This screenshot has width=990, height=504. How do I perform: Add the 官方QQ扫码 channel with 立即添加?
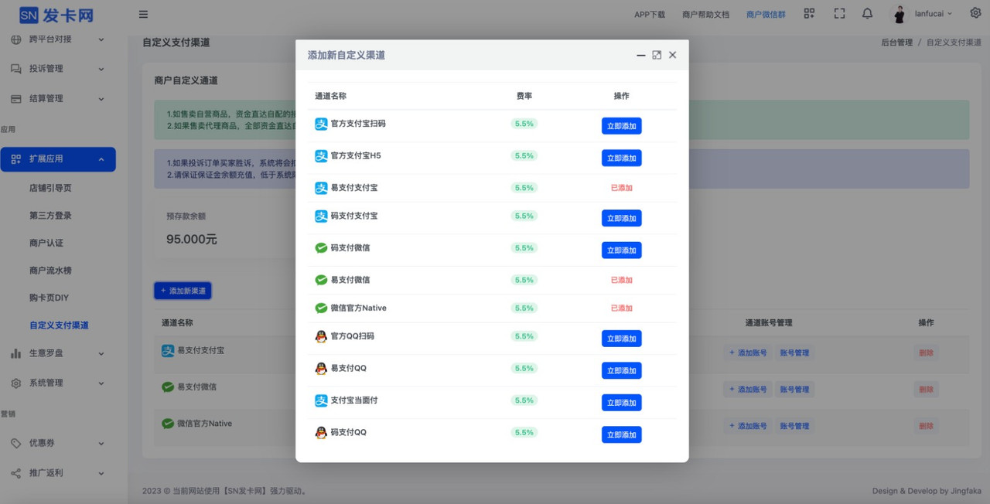coord(621,339)
